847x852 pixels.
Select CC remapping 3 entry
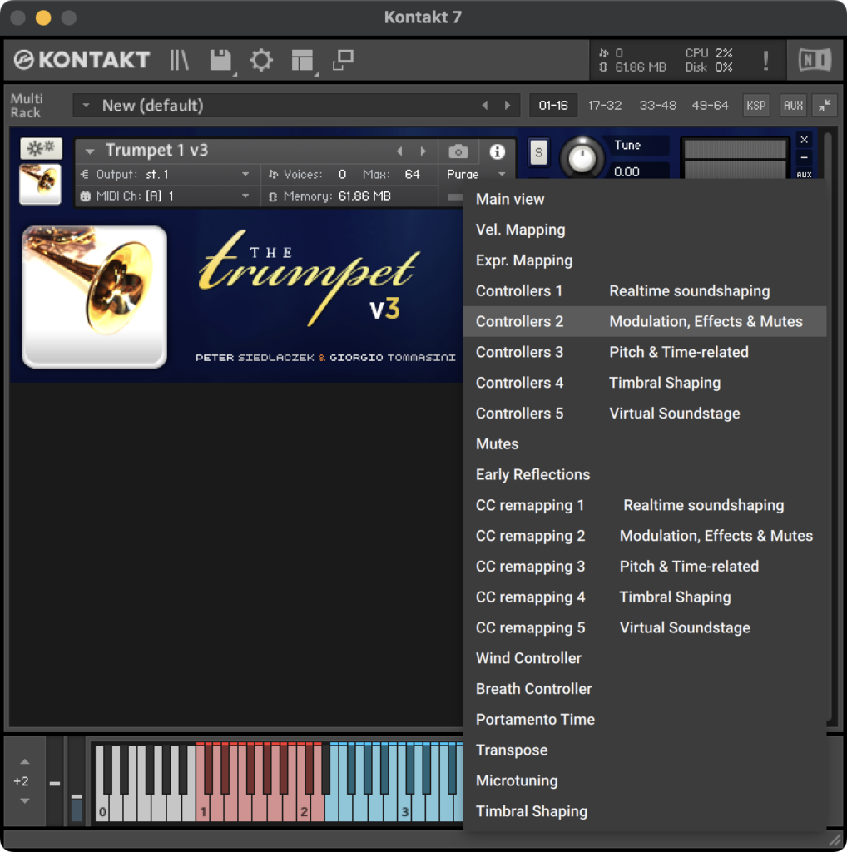pyautogui.click(x=645, y=567)
